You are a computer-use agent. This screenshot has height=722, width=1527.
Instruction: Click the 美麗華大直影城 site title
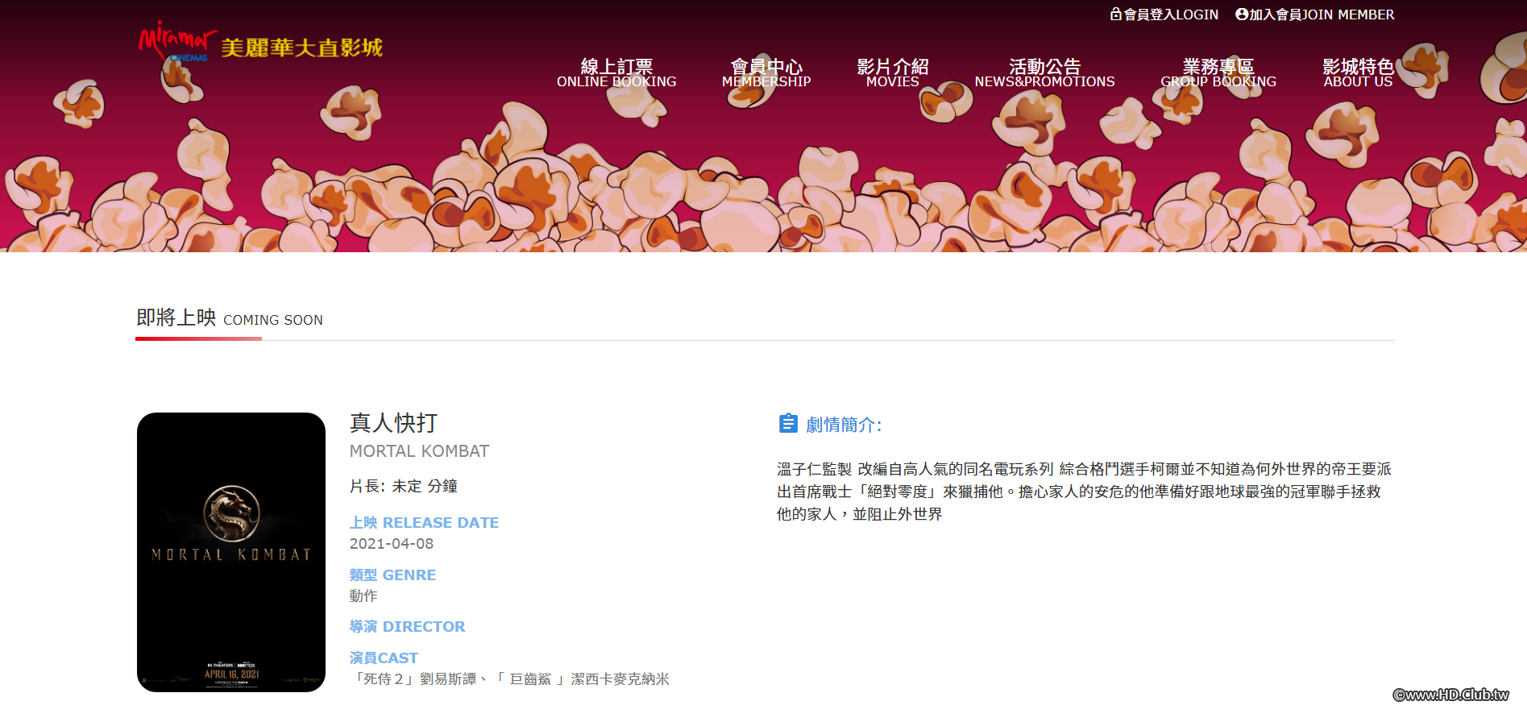[x=302, y=48]
